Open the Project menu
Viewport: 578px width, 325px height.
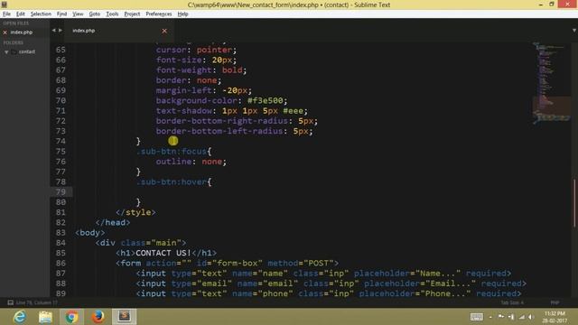132,14
